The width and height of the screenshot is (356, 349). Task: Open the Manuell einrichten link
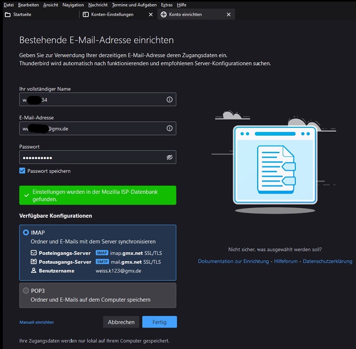[x=36, y=322]
